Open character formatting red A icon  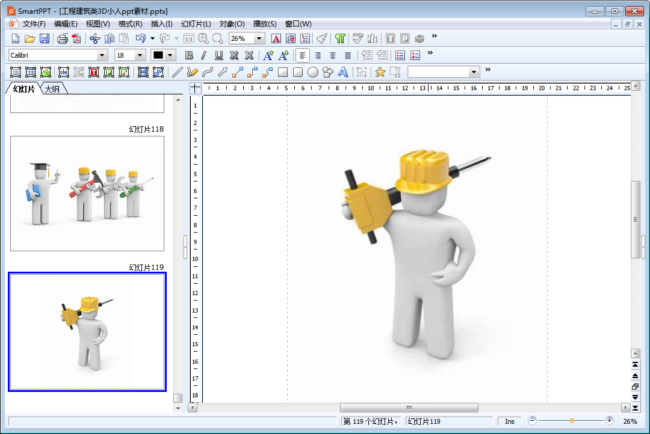coord(276,38)
